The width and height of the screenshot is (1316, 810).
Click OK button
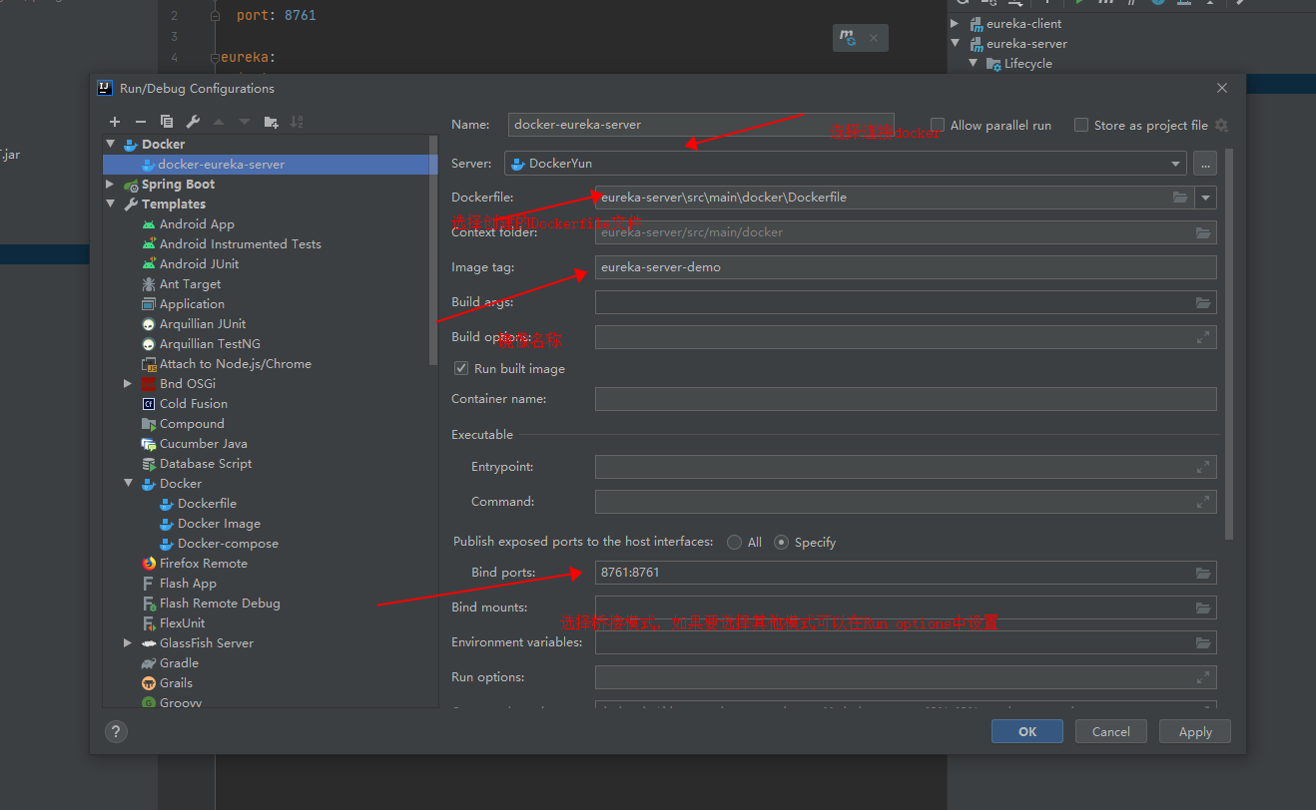pos(1027,731)
